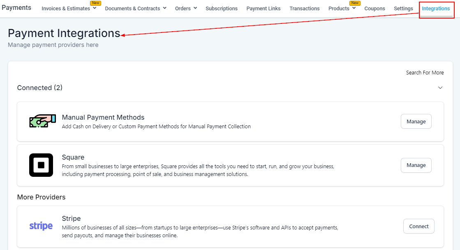Click the Stripe description text
The height and width of the screenshot is (250, 460).
click(200, 231)
